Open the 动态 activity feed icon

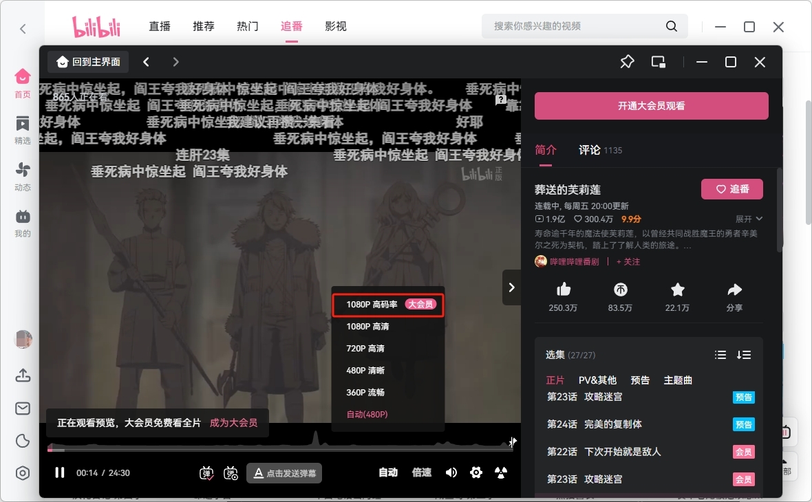pos(22,170)
